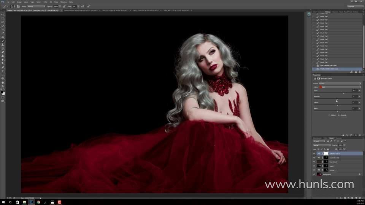
Task: Hide the Selective Color 1 layer
Action: (314, 154)
